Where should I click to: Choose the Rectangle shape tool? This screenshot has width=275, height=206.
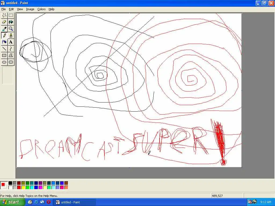[x=4, y=56]
